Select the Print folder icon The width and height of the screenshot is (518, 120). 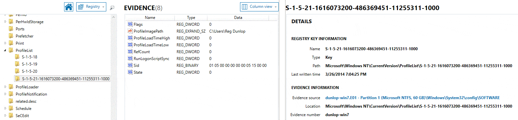pyautogui.click(x=11, y=43)
